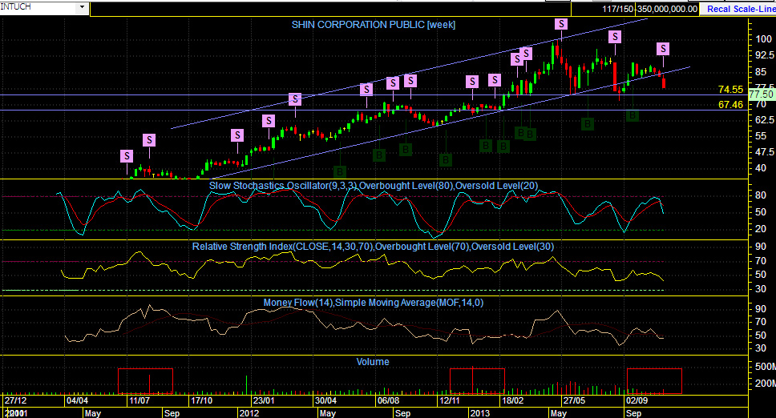
Task: Click the 67.46 horizontal level label
Action: (730, 104)
